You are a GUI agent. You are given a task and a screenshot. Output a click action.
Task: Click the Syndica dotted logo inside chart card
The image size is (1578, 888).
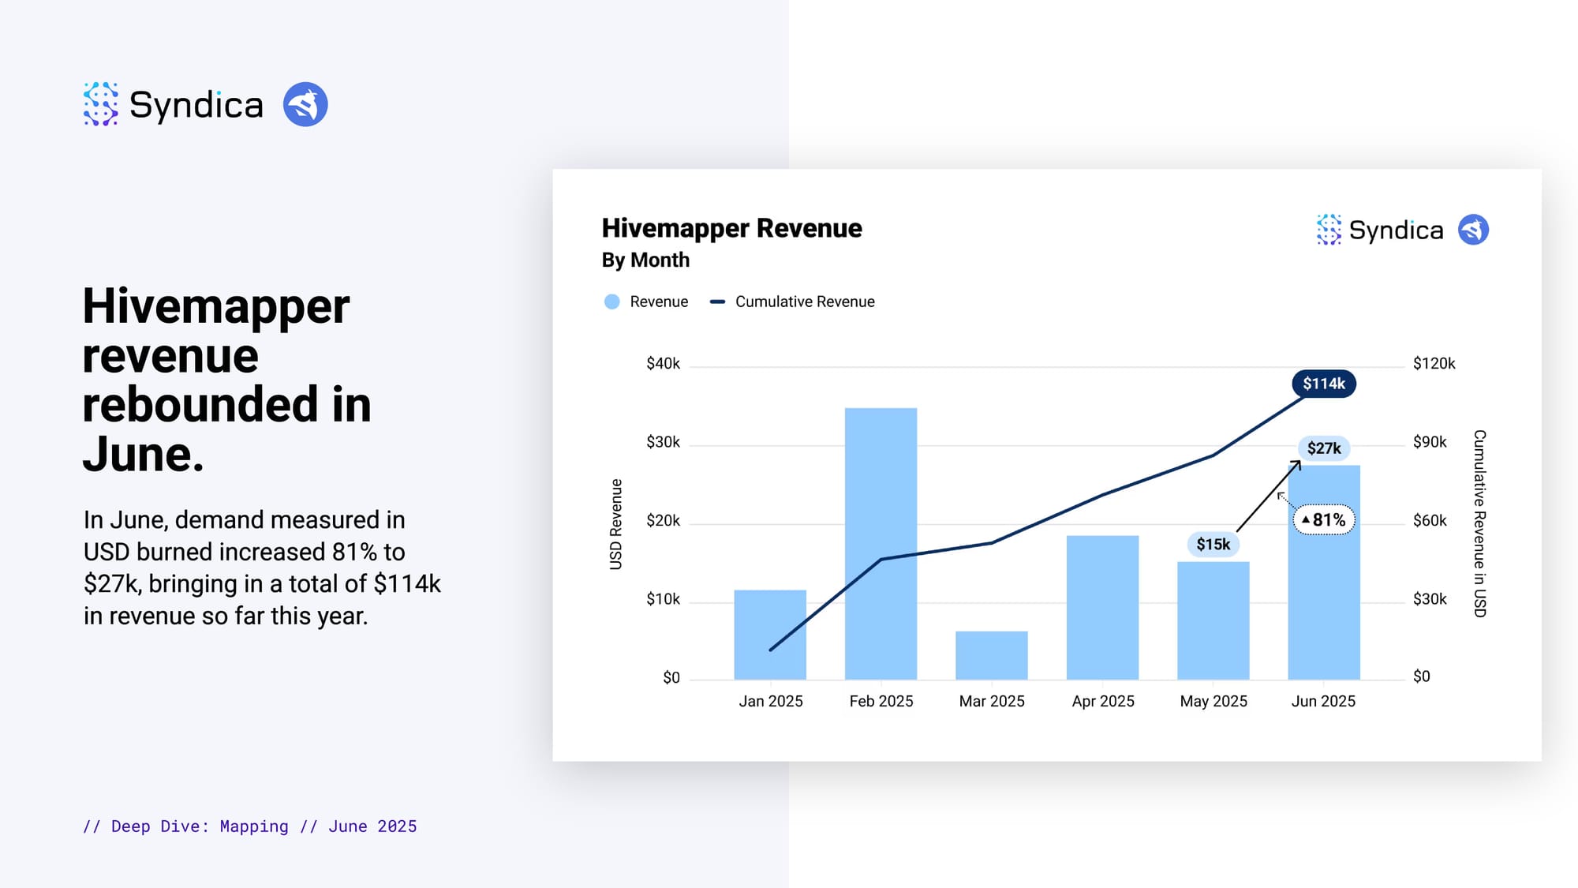pos(1329,230)
